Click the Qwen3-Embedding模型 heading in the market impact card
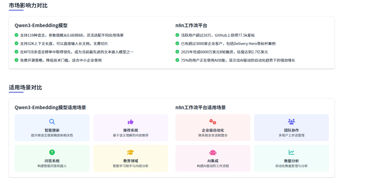 coord(41,26)
